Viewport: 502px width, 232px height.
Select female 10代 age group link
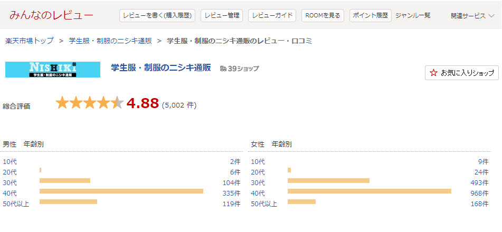tap(258, 161)
